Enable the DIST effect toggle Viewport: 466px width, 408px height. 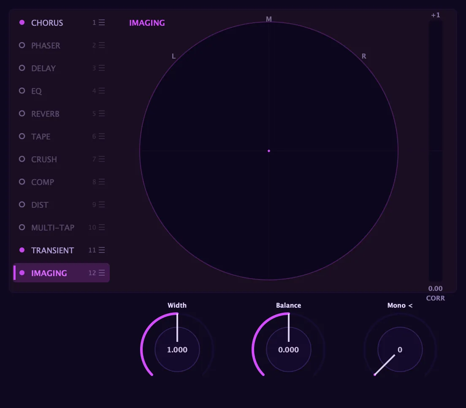pyautogui.click(x=22, y=204)
